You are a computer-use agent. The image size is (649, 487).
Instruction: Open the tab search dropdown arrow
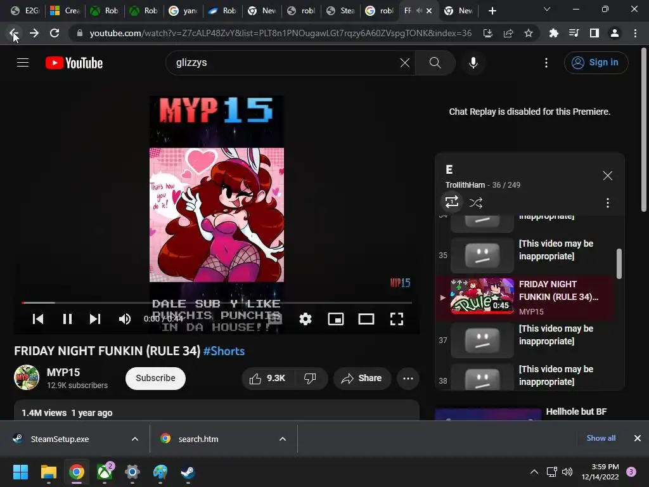[547, 9]
